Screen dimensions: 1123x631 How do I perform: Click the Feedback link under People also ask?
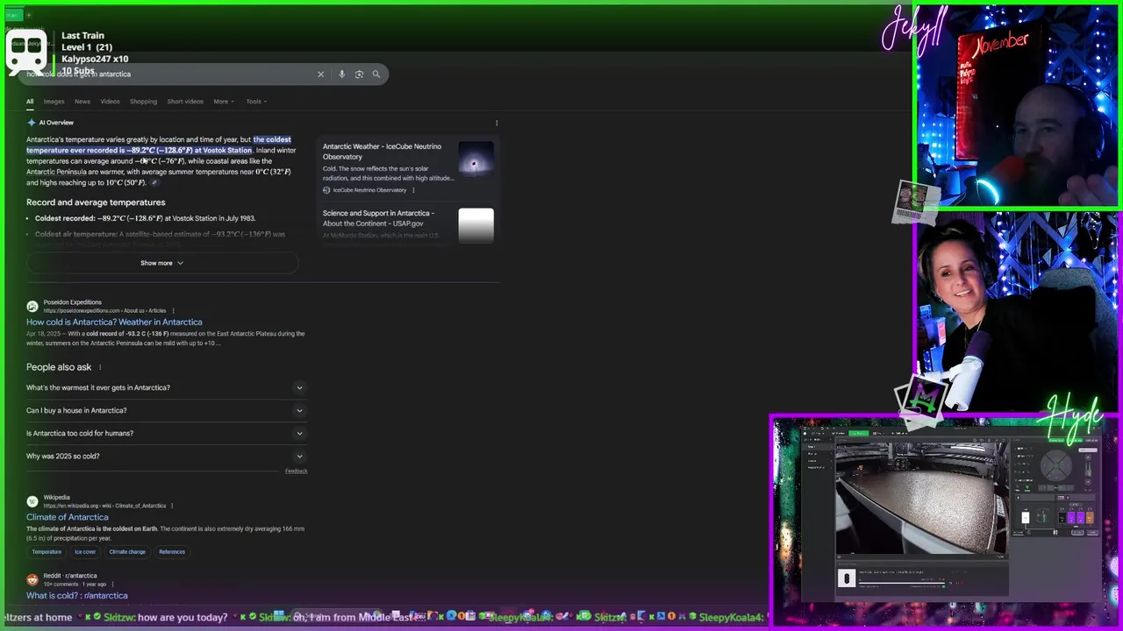tap(296, 471)
